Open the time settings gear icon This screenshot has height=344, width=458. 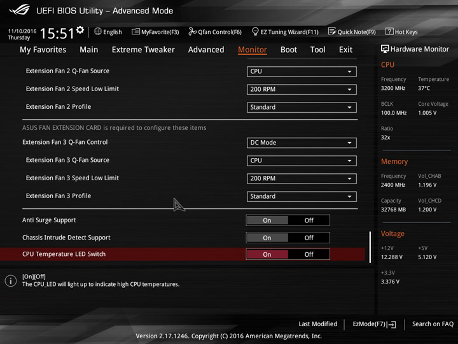[x=80, y=30]
